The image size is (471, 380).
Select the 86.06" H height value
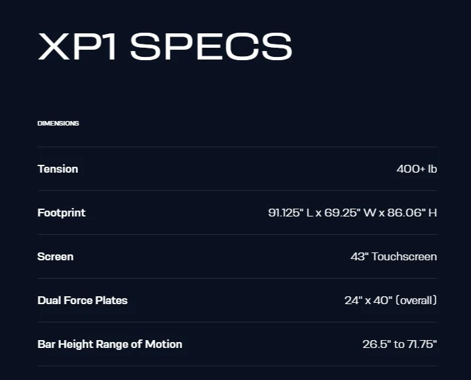tap(412, 213)
